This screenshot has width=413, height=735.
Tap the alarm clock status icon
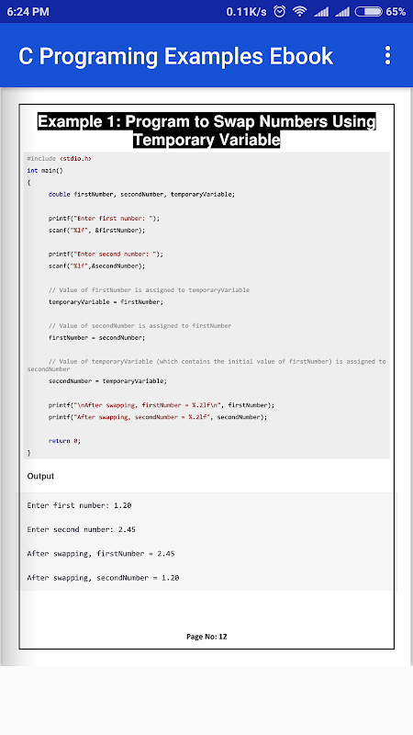(280, 12)
